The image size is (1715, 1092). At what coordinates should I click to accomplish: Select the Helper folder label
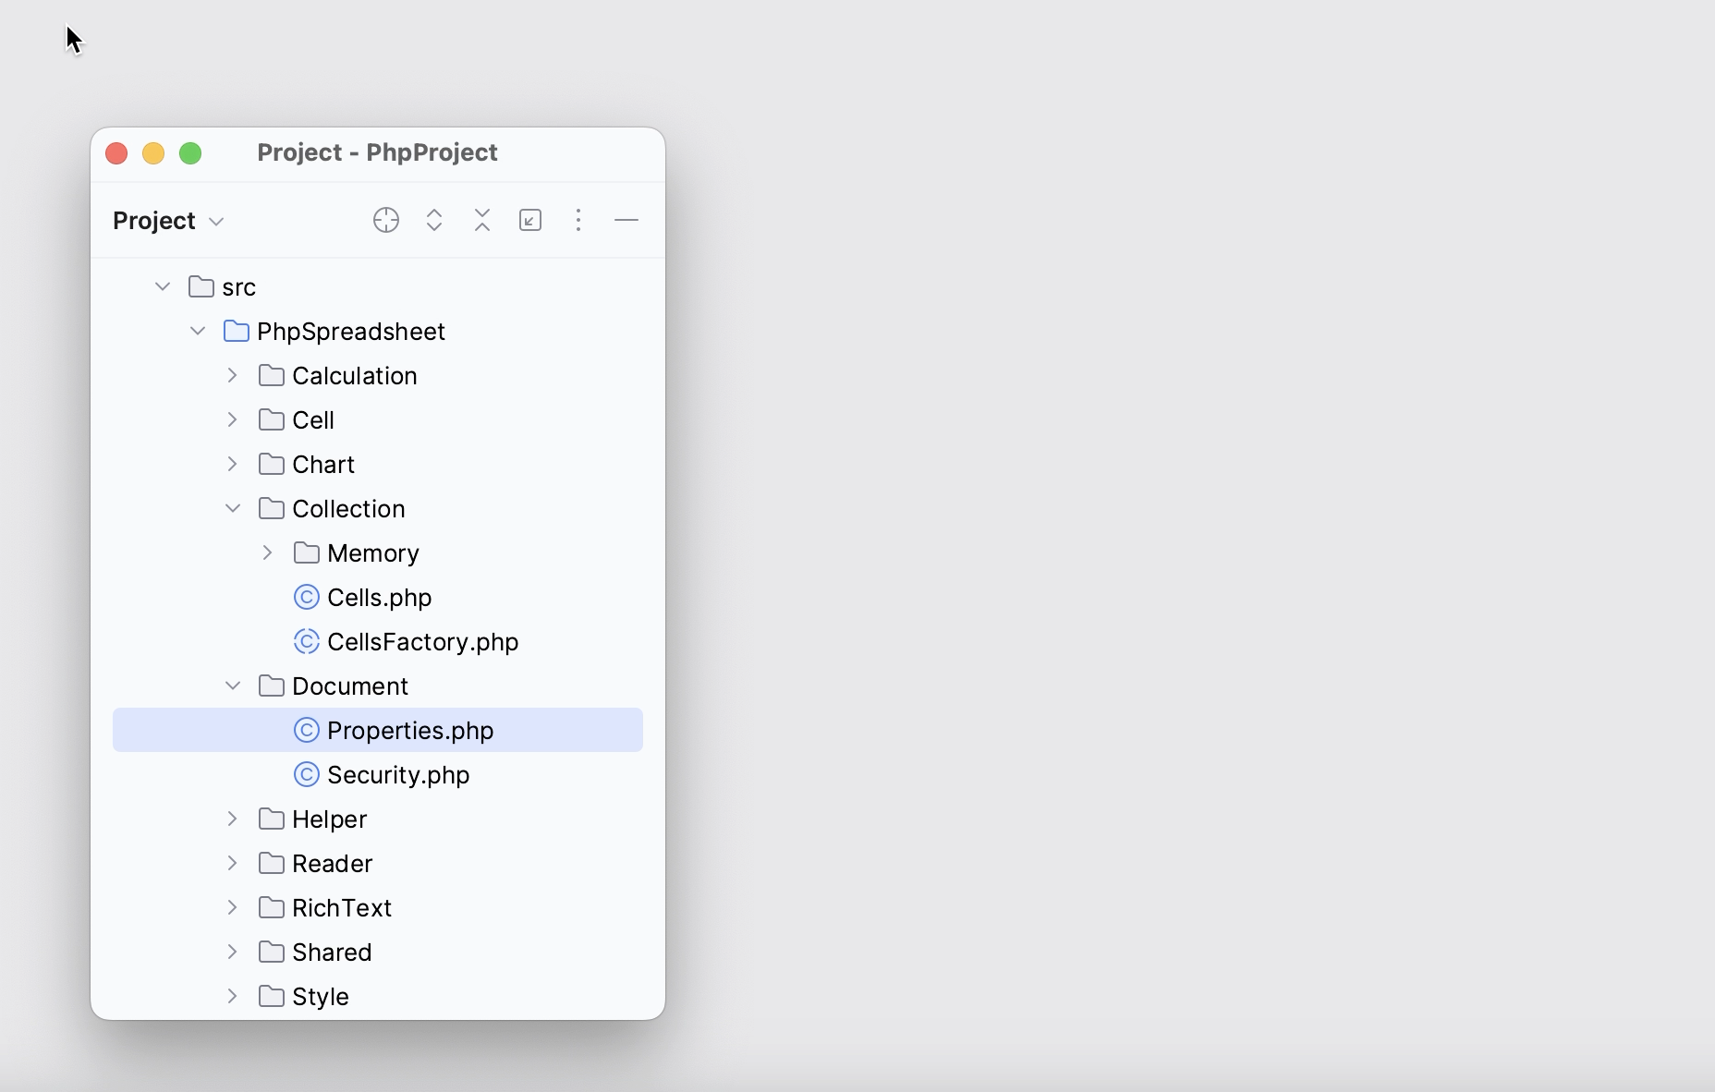(330, 819)
